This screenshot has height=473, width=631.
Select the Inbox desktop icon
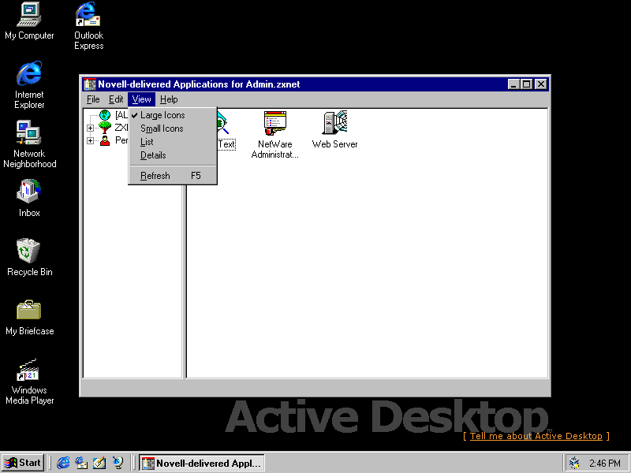point(29,199)
